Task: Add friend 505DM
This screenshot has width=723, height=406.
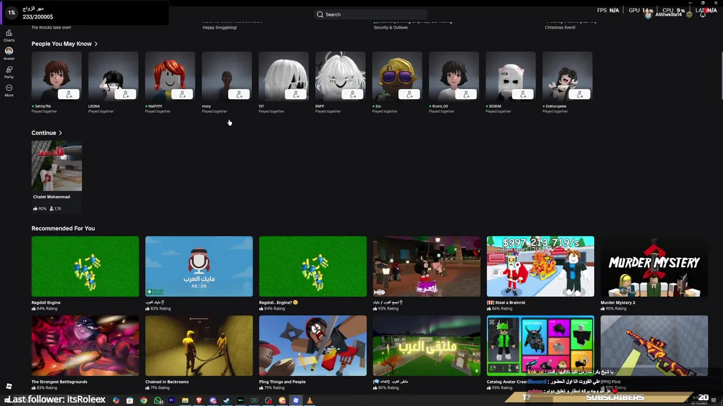Action: pyautogui.click(x=523, y=94)
